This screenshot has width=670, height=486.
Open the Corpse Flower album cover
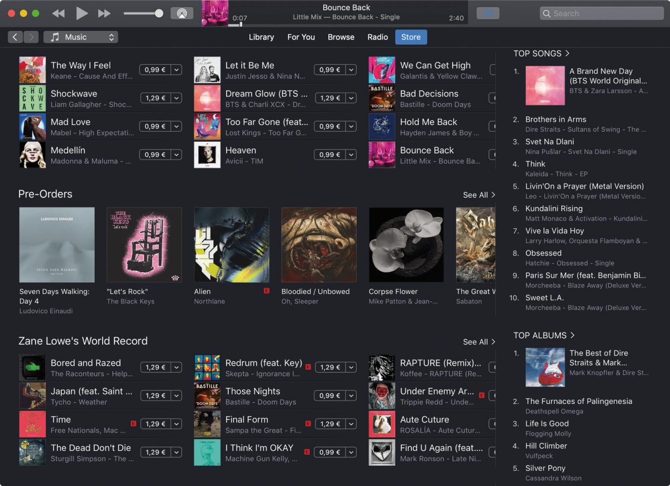[x=406, y=245]
